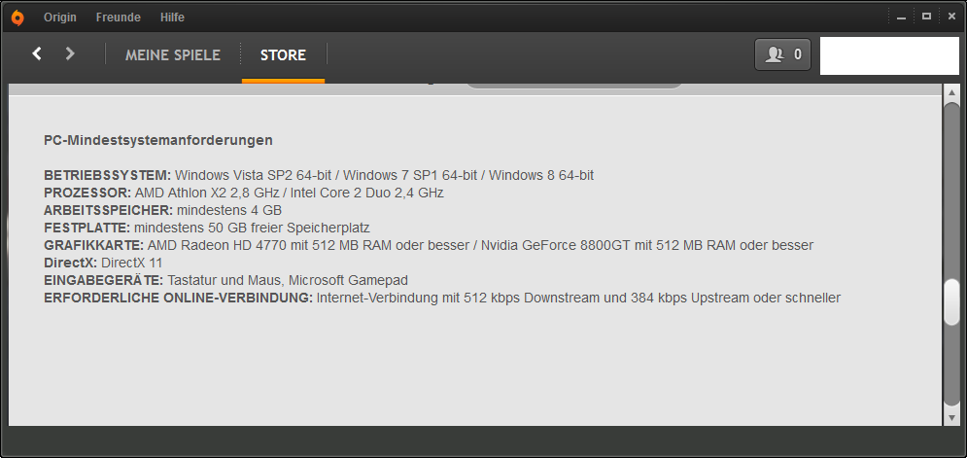Open the friends list button

coord(782,54)
